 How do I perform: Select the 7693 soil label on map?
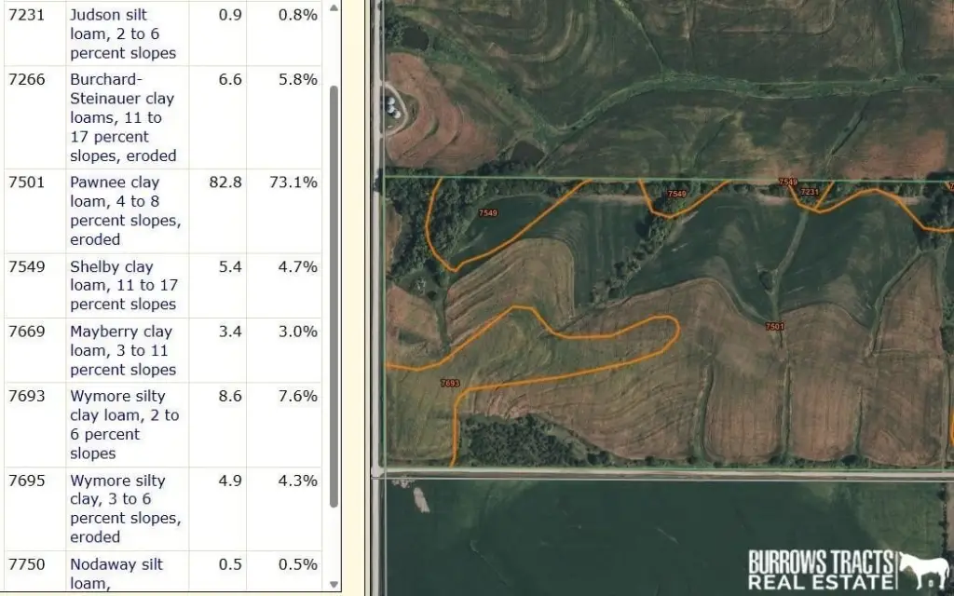point(450,383)
